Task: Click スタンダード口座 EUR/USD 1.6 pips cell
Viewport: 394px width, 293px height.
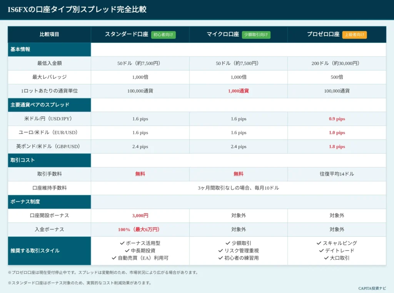Action: click(140, 133)
